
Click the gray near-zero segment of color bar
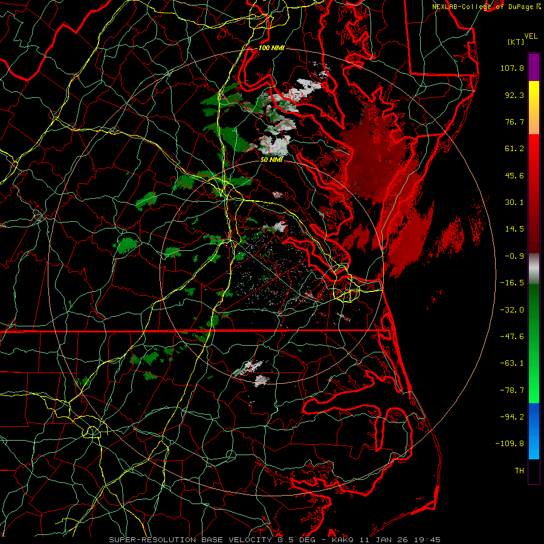pos(534,268)
